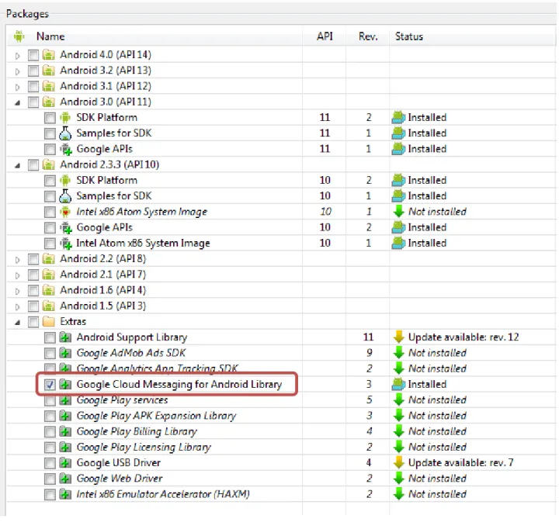
Task: Select the Android 1.5 (API 3) row
Action: coord(282,306)
